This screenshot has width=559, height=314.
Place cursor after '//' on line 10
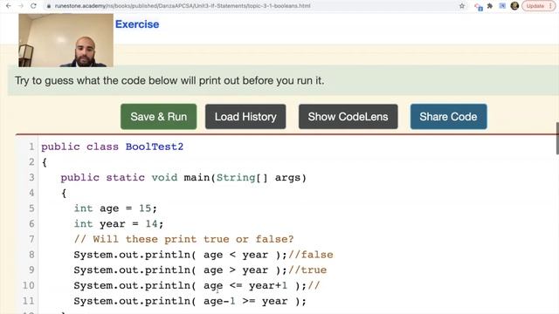pyautogui.click(x=321, y=285)
